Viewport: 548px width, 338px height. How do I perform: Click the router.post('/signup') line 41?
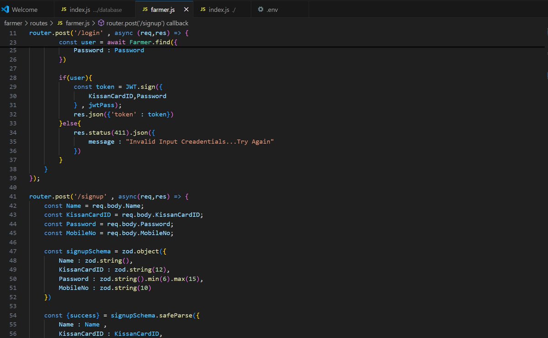109,197
